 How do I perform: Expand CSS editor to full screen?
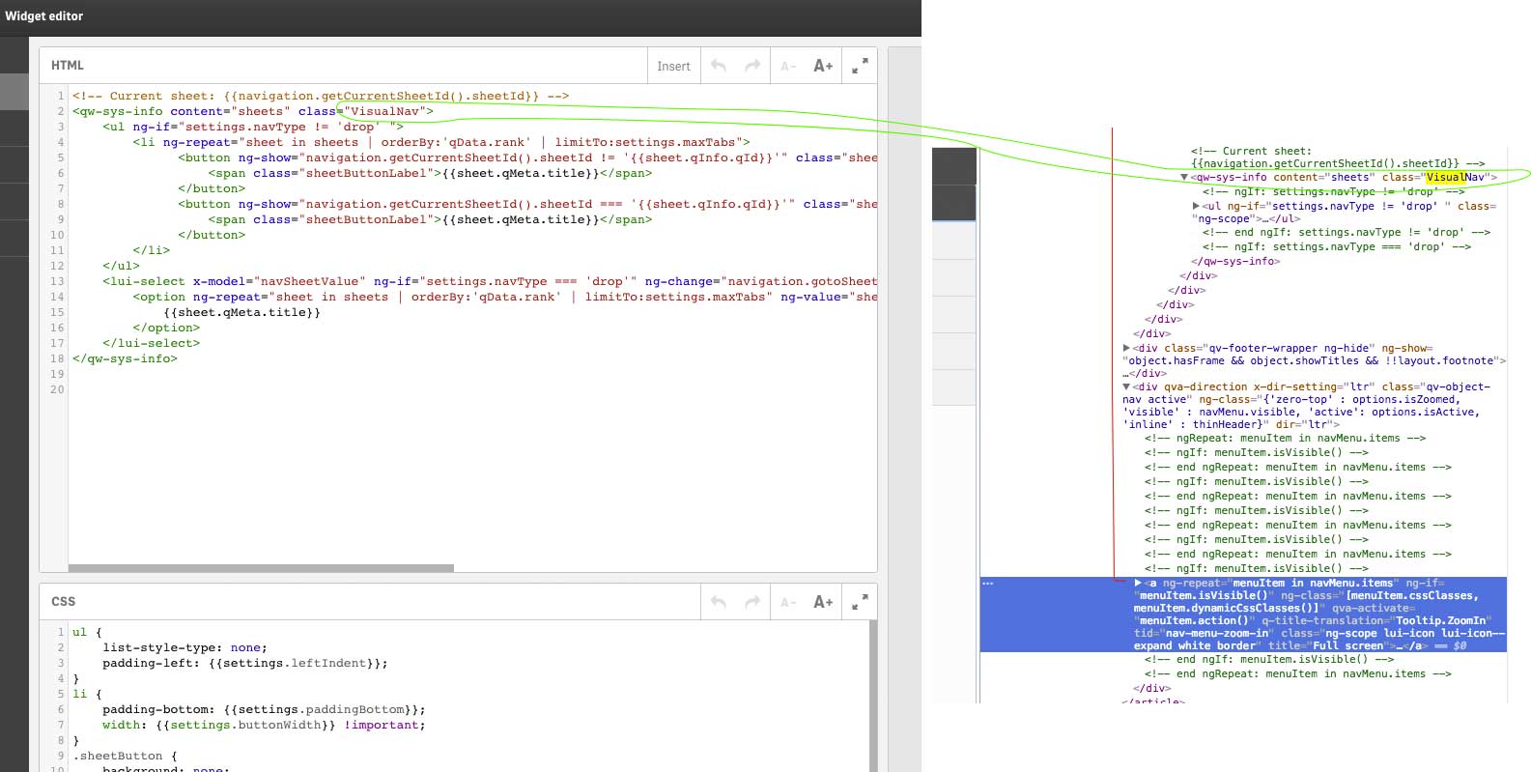(860, 602)
